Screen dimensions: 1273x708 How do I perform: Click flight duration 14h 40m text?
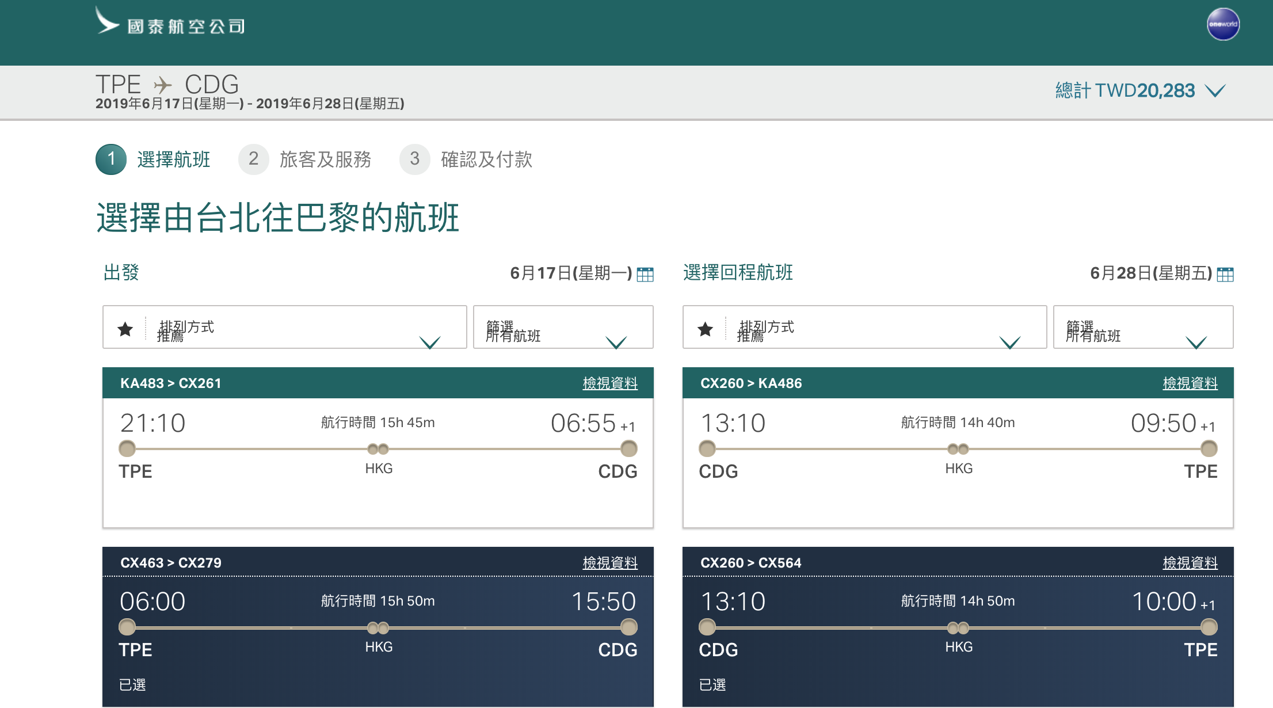[958, 422]
